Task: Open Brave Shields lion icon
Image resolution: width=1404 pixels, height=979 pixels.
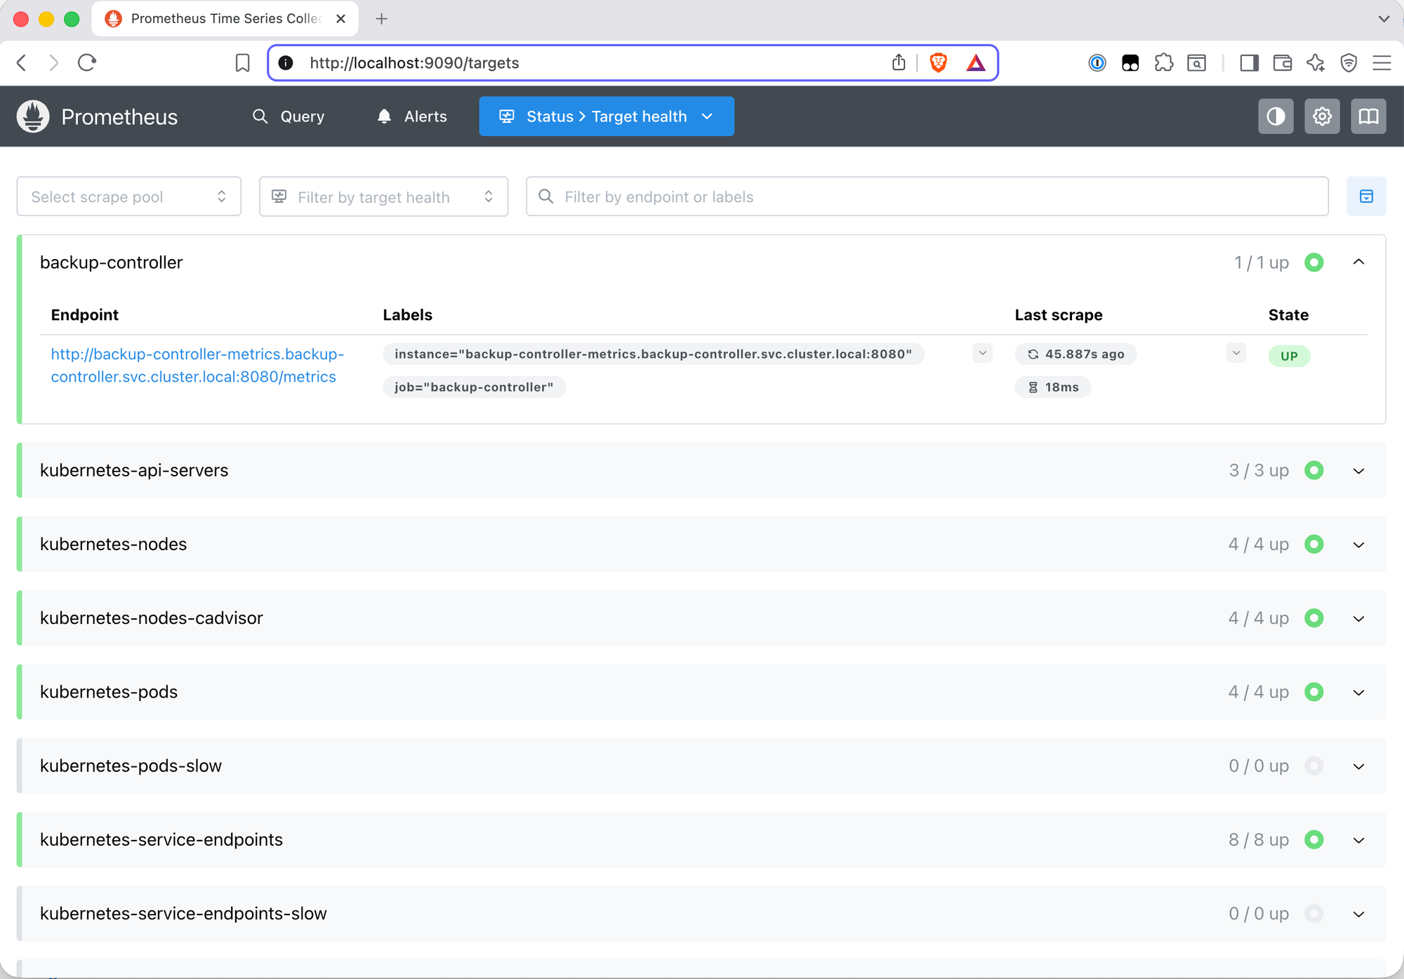Action: point(938,63)
